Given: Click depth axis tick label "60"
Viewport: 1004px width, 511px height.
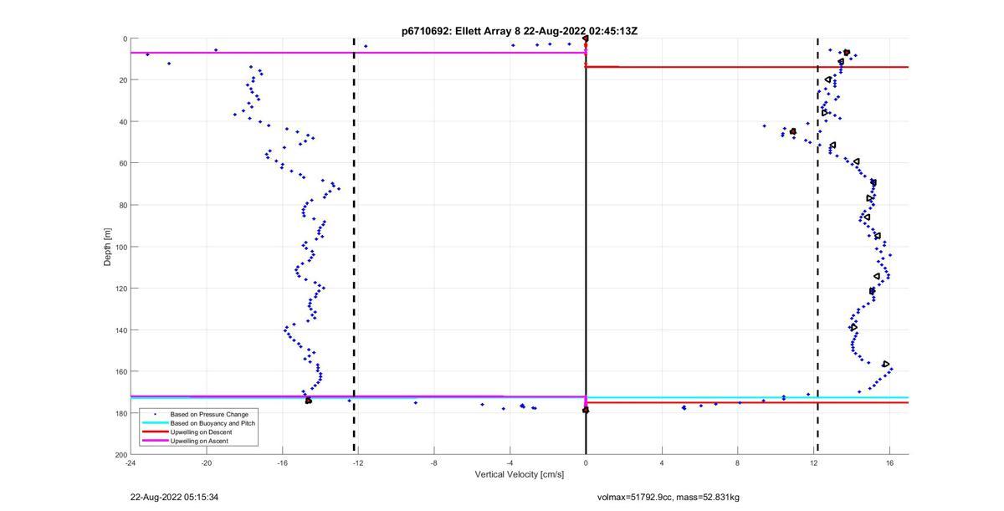Looking at the screenshot, I should (x=122, y=163).
